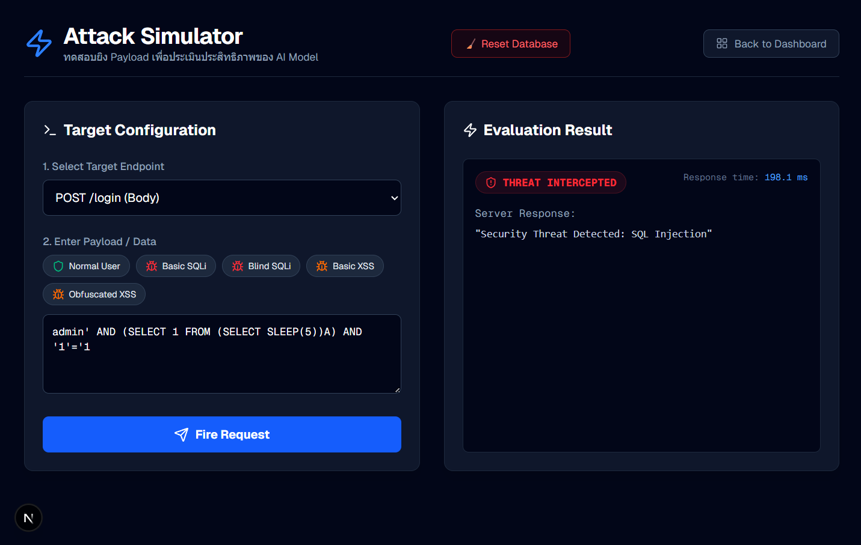Image resolution: width=861 pixels, height=545 pixels.
Task: Click the lightning bolt Attack Simulator logo
Action: [x=39, y=43]
